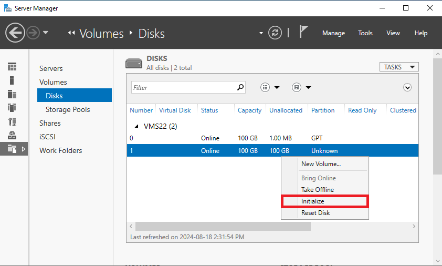This screenshot has width=442, height=266.
Task: Click the double-chevron before Volumes breadcrumb
Action: [71, 33]
